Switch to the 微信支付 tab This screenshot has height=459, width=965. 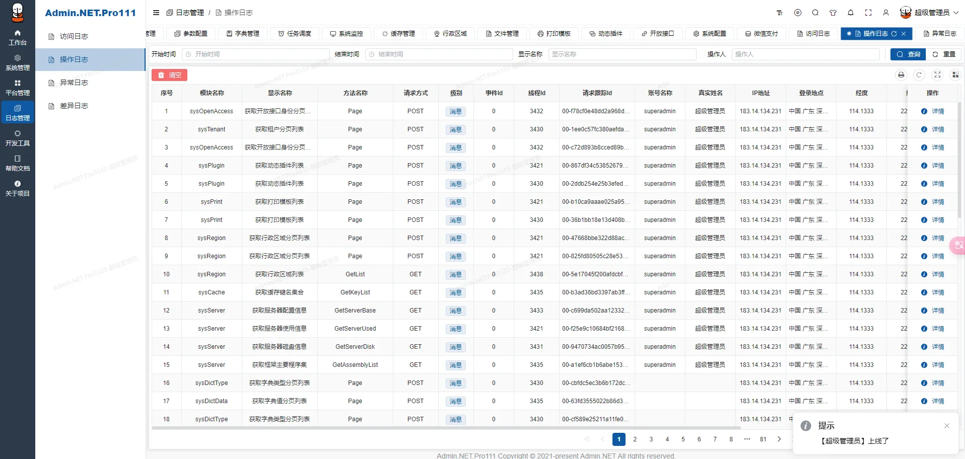pos(762,34)
